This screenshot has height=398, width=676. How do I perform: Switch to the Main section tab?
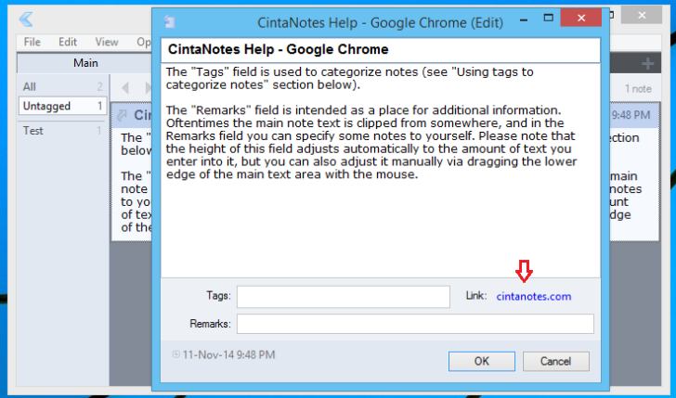coord(85,63)
